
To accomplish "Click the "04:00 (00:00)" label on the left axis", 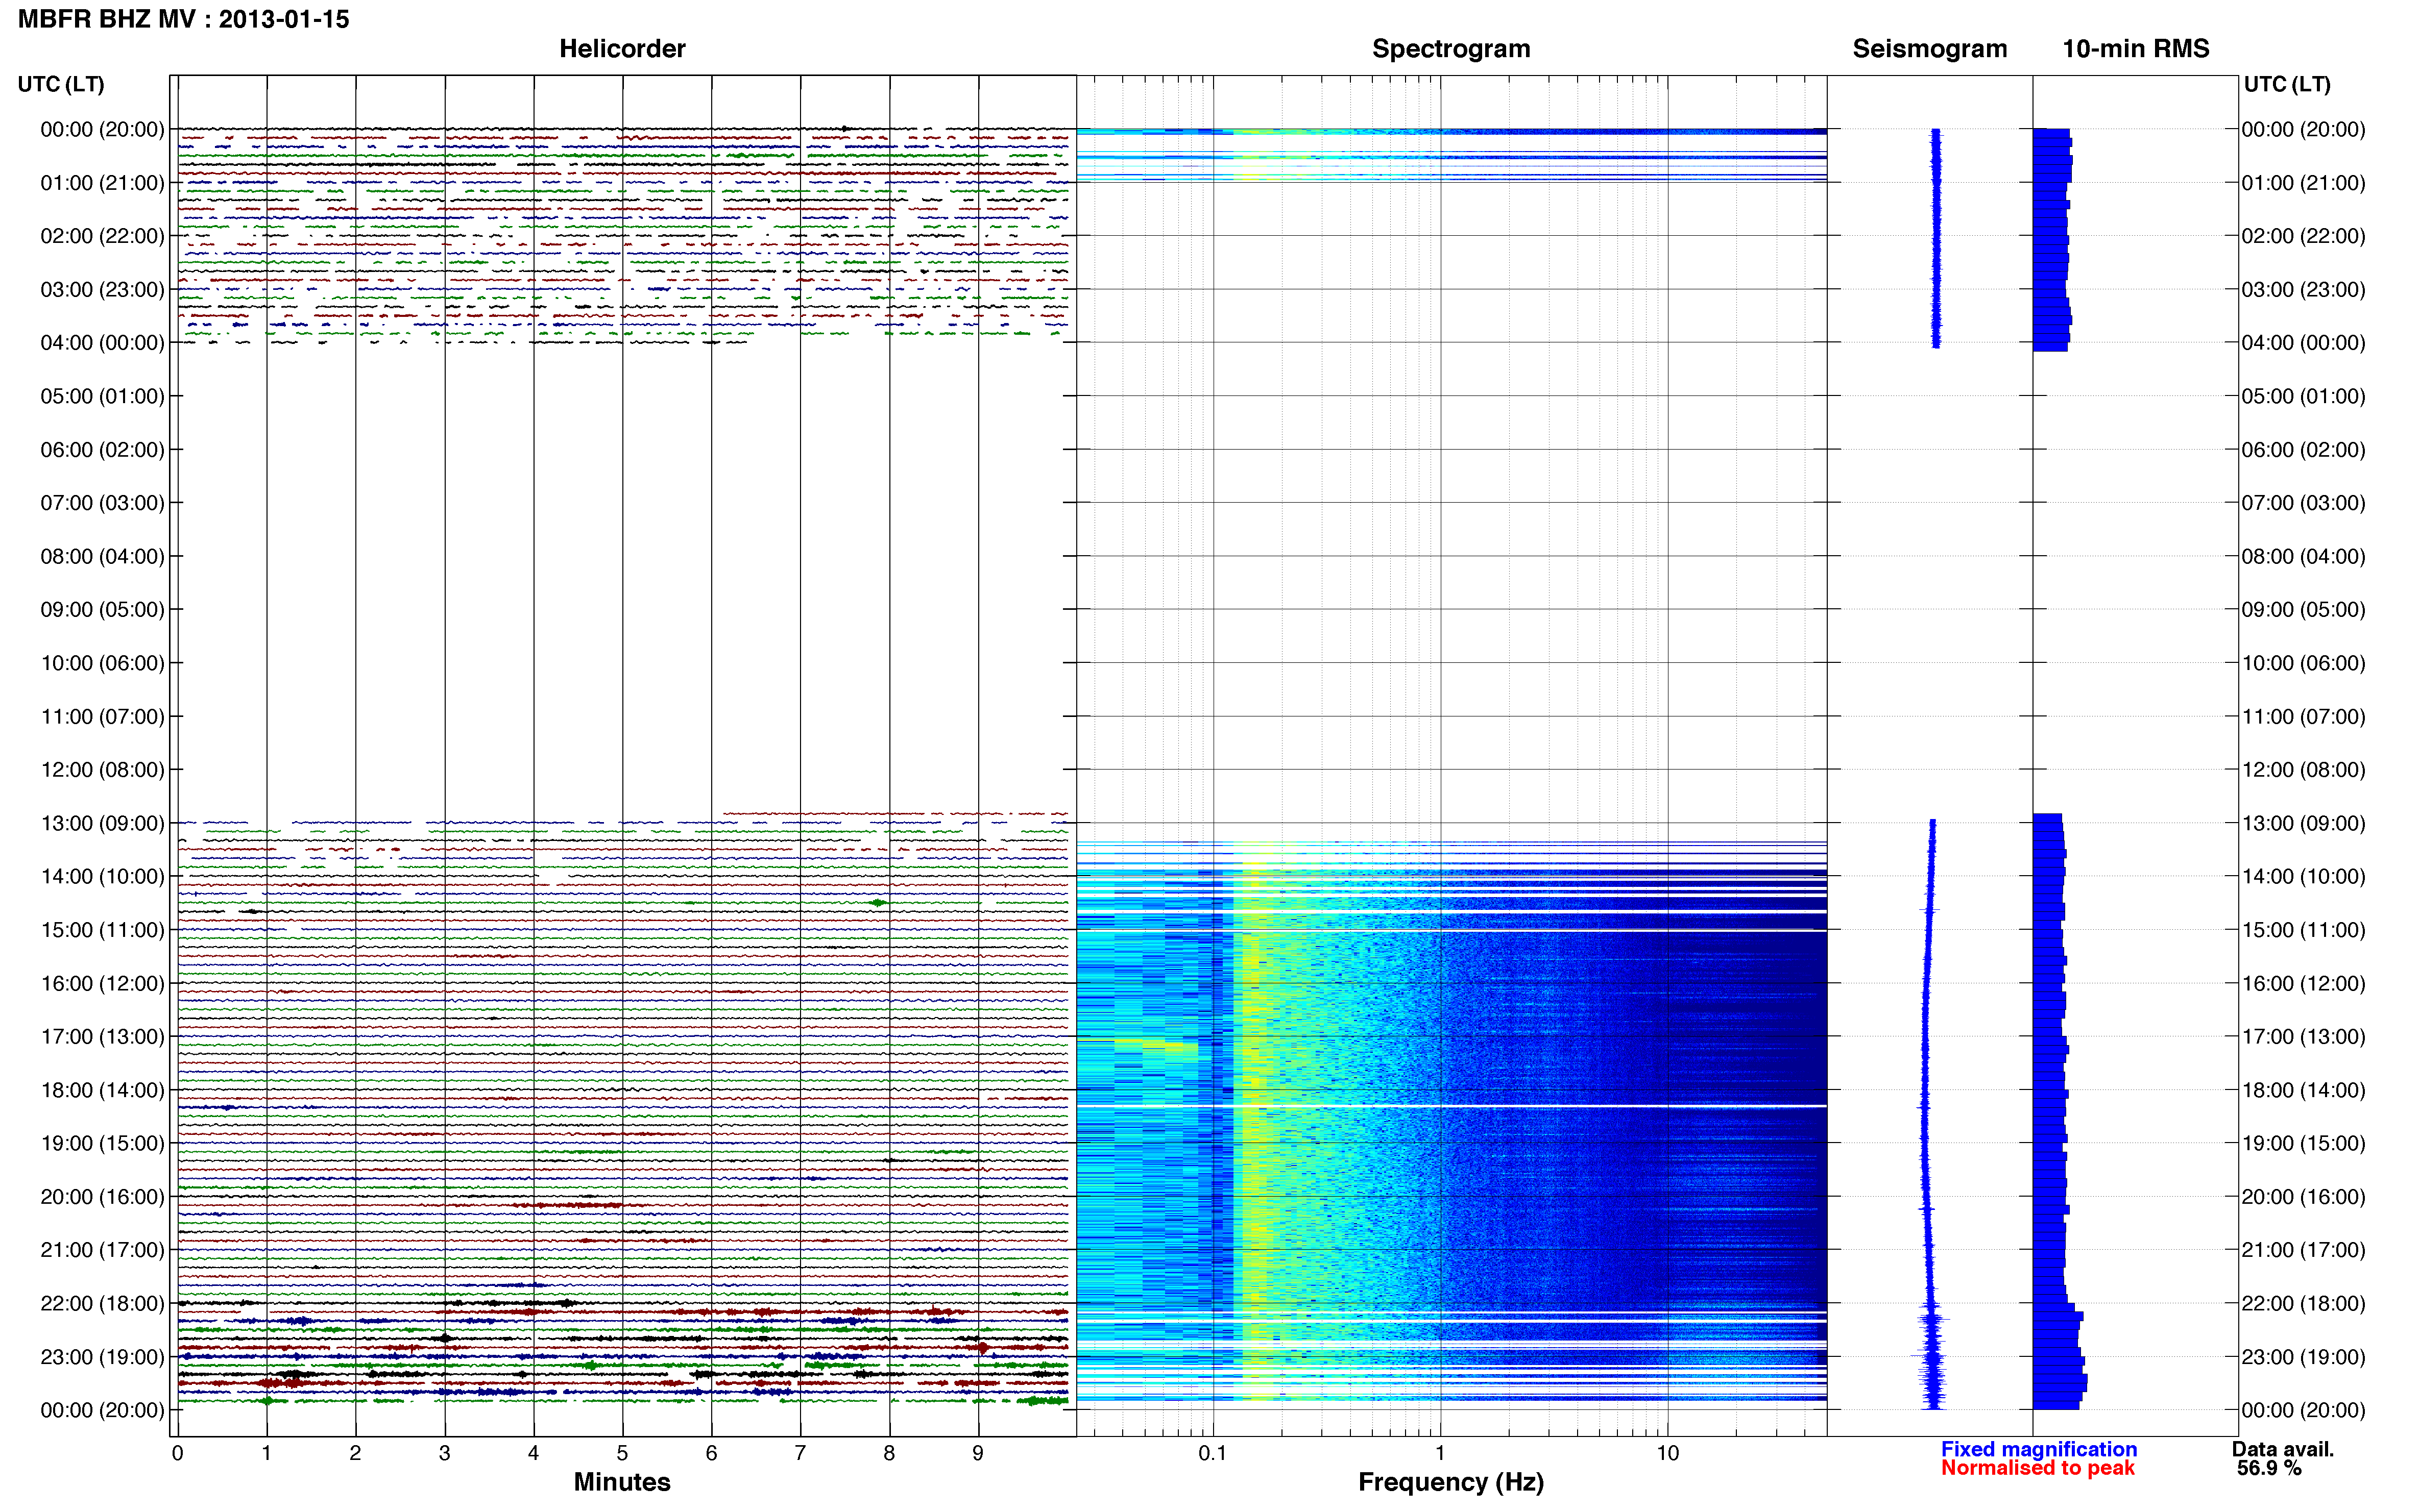I will (x=102, y=343).
